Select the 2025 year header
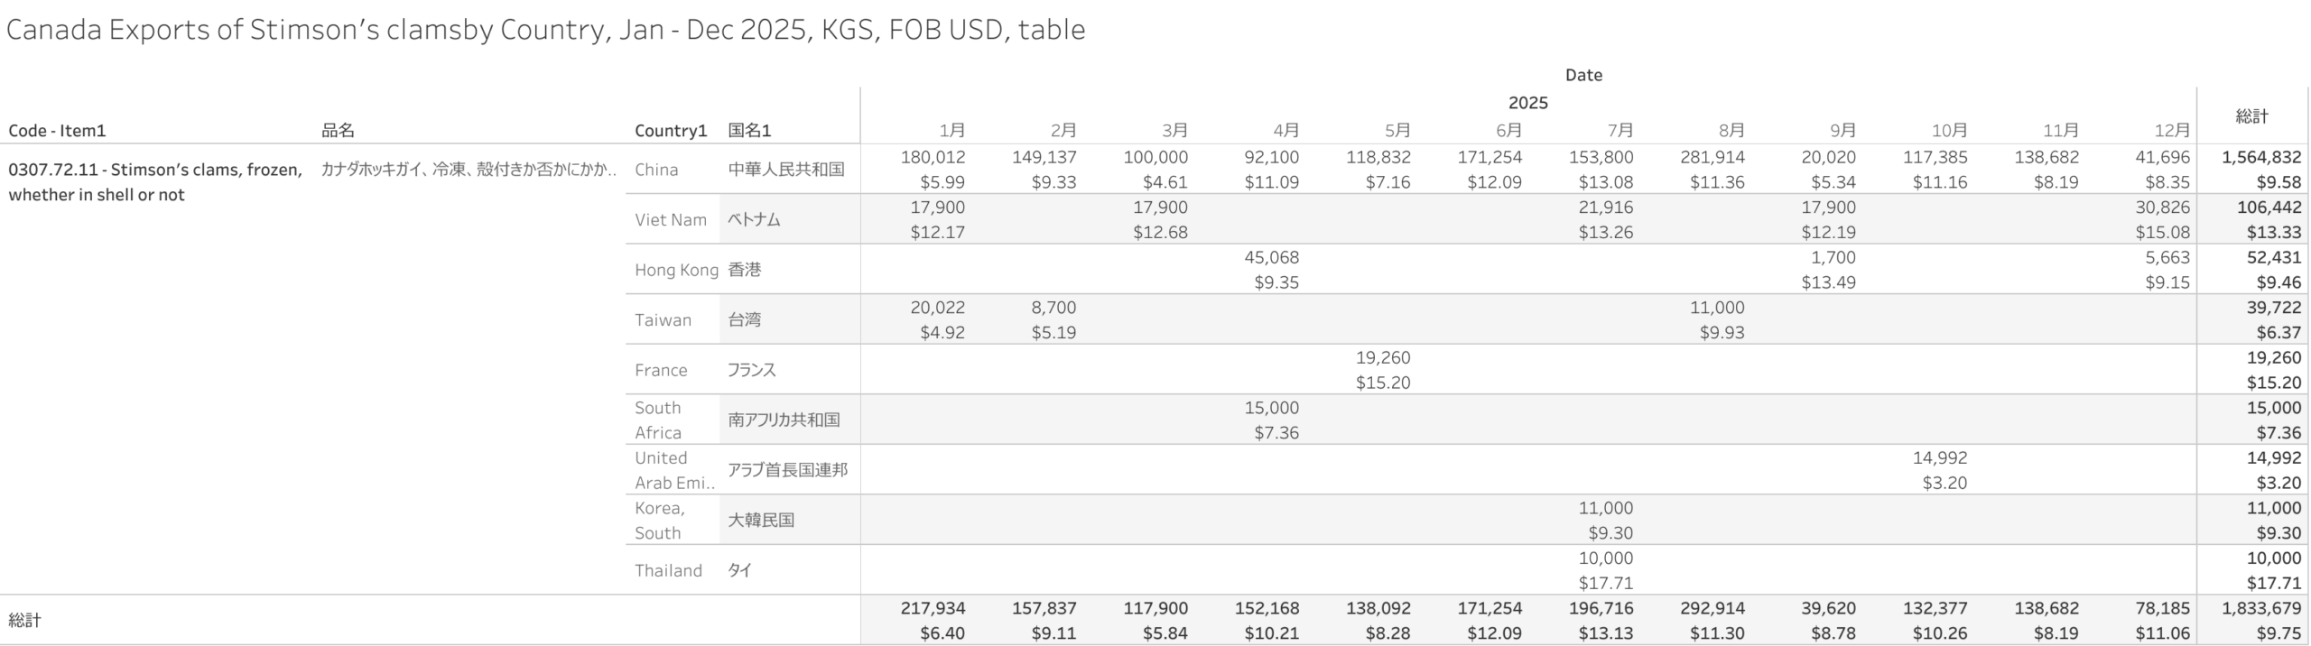The height and width of the screenshot is (646, 2311). coord(1527,103)
